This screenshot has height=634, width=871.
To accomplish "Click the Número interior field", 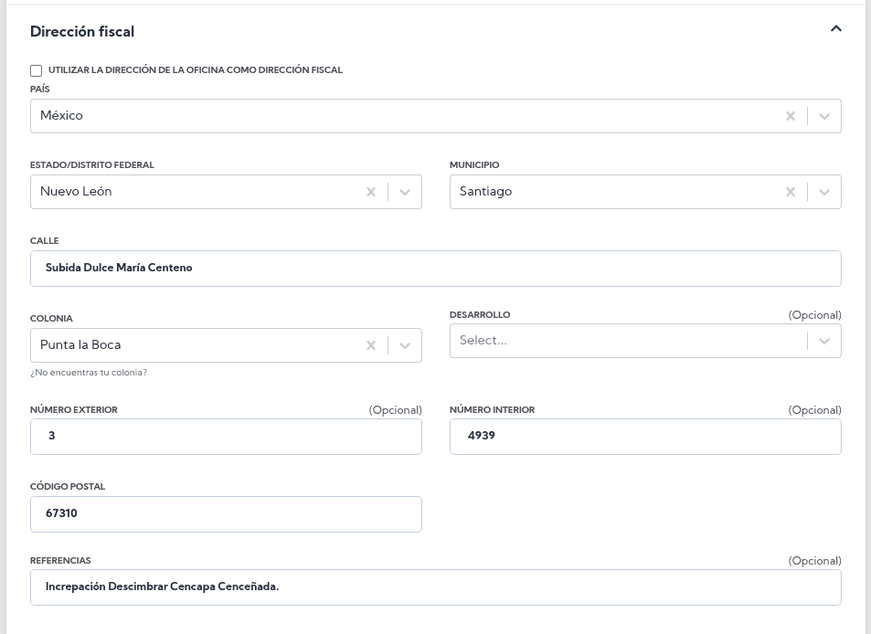I will tap(645, 437).
